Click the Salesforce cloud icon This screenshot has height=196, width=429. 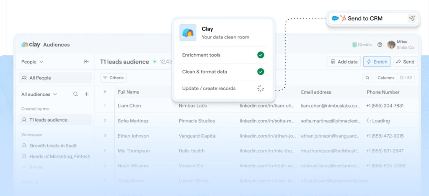[335, 18]
